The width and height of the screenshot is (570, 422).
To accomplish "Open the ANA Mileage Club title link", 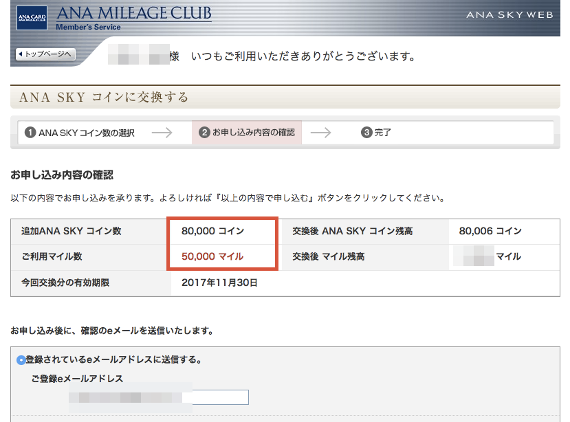I will [x=134, y=13].
